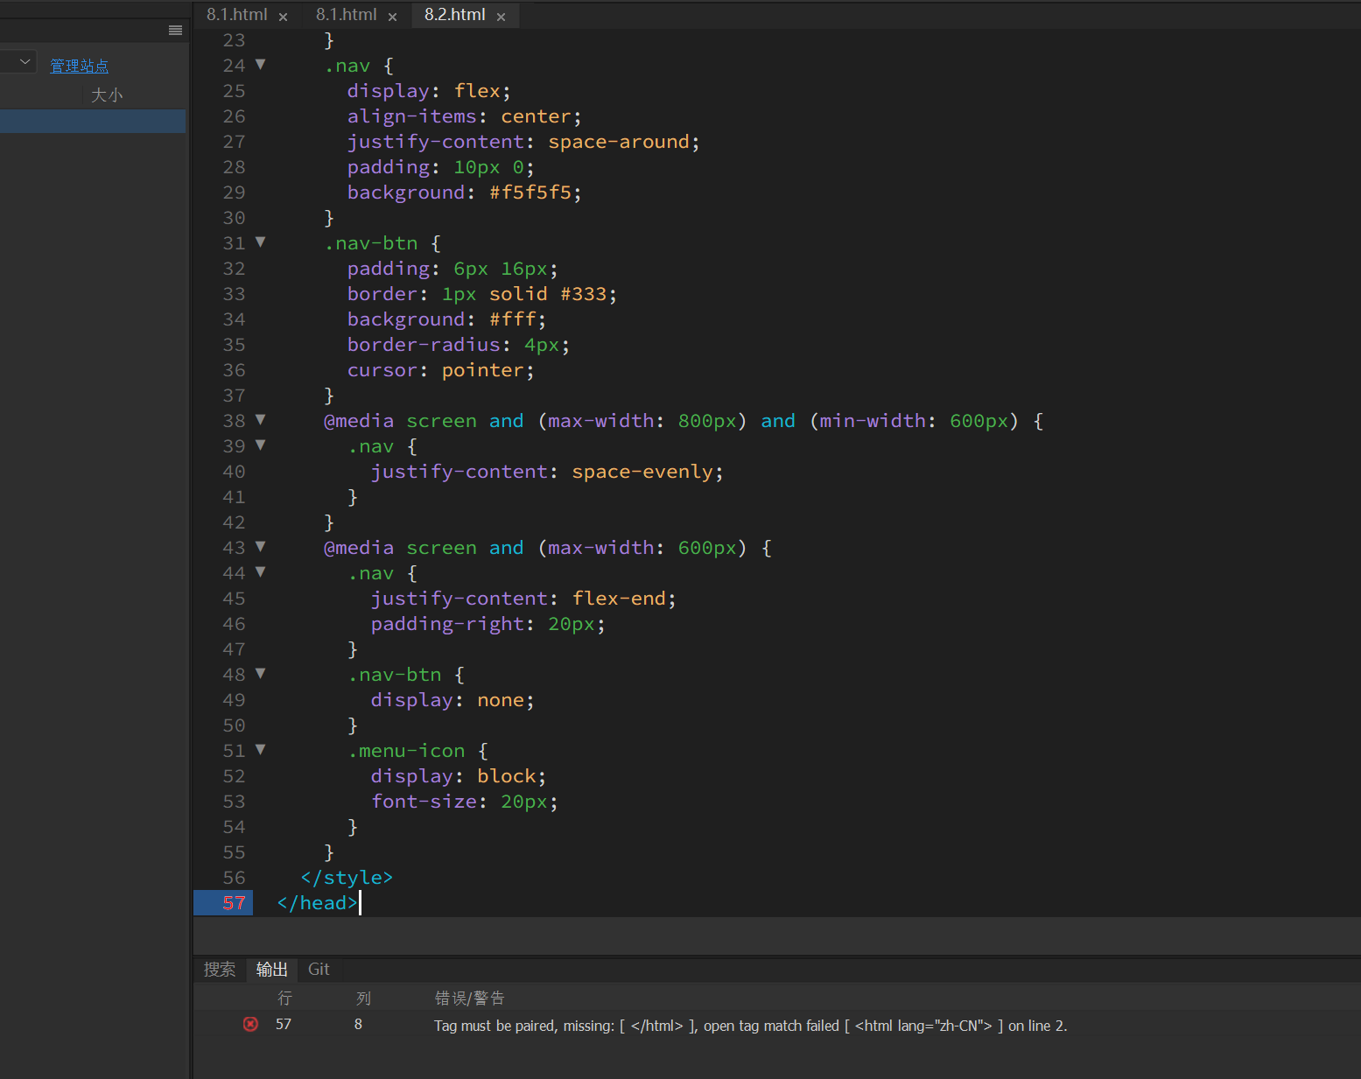Viewport: 1361px width, 1079px height.
Task: Click the red error icon in output row
Action: coord(250,1024)
